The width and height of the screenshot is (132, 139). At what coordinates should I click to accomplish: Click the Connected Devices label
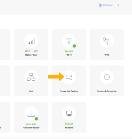pyautogui.click(x=69, y=91)
